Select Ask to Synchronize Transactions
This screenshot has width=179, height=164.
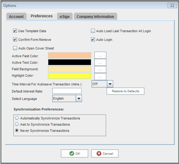tap(17, 124)
